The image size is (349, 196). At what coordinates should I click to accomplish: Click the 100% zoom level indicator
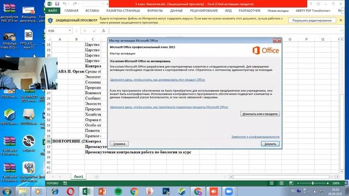click(336, 183)
